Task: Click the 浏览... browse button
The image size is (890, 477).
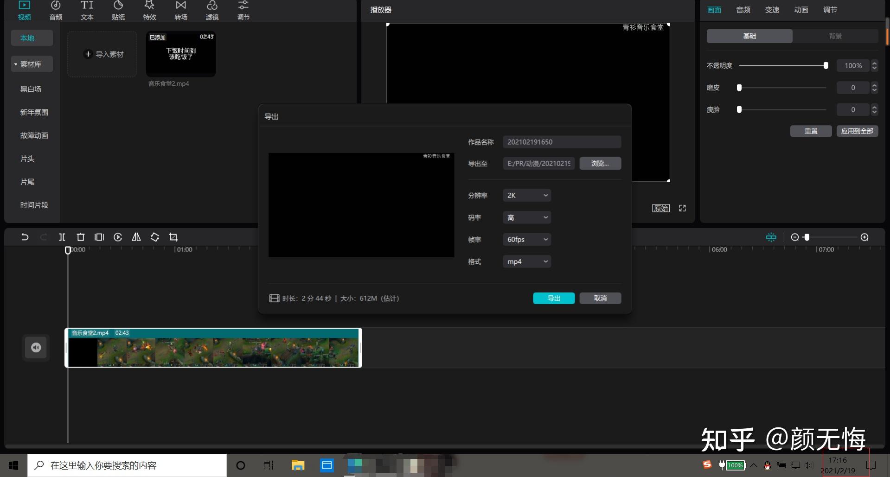Action: [600, 164]
